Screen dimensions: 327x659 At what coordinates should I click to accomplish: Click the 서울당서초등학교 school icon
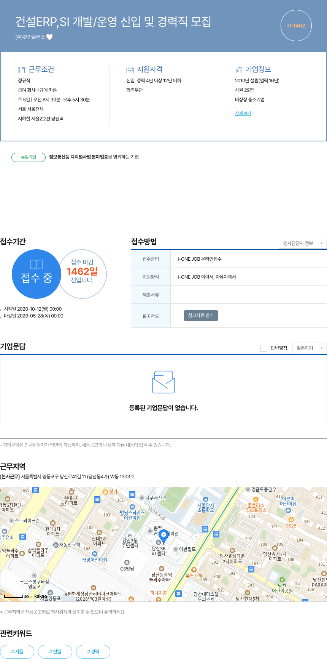(x=206, y=499)
